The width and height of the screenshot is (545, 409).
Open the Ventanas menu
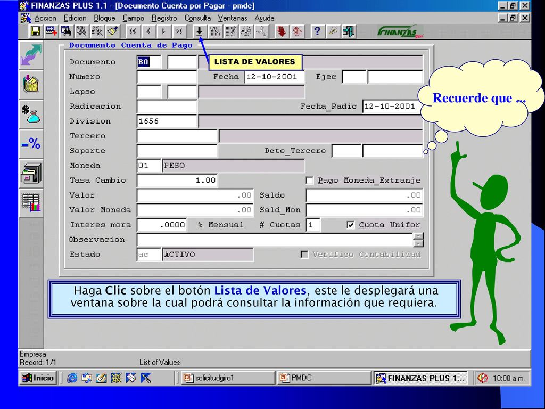coord(233,18)
